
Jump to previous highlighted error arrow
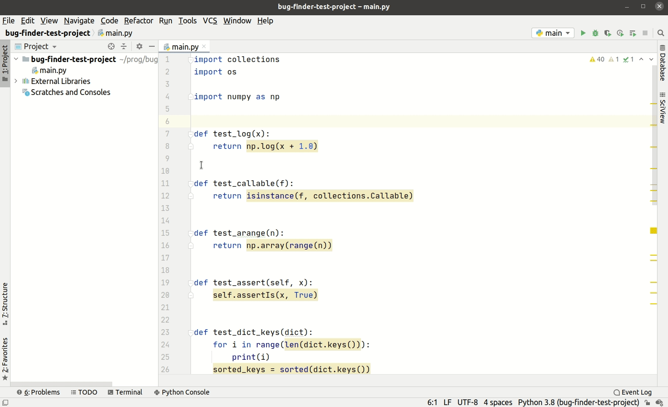641,59
